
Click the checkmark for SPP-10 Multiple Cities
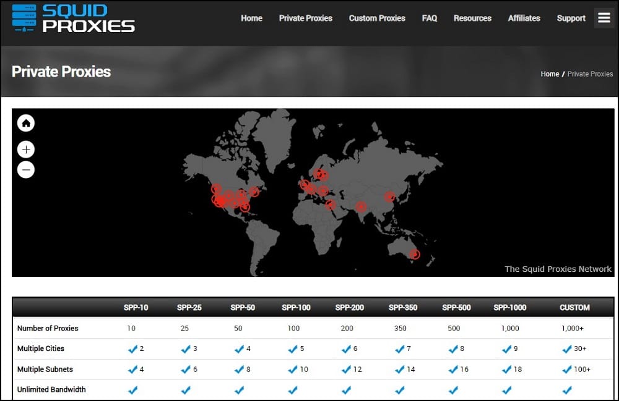click(132, 349)
